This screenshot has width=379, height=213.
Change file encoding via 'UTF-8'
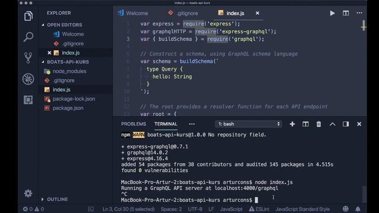point(195,209)
